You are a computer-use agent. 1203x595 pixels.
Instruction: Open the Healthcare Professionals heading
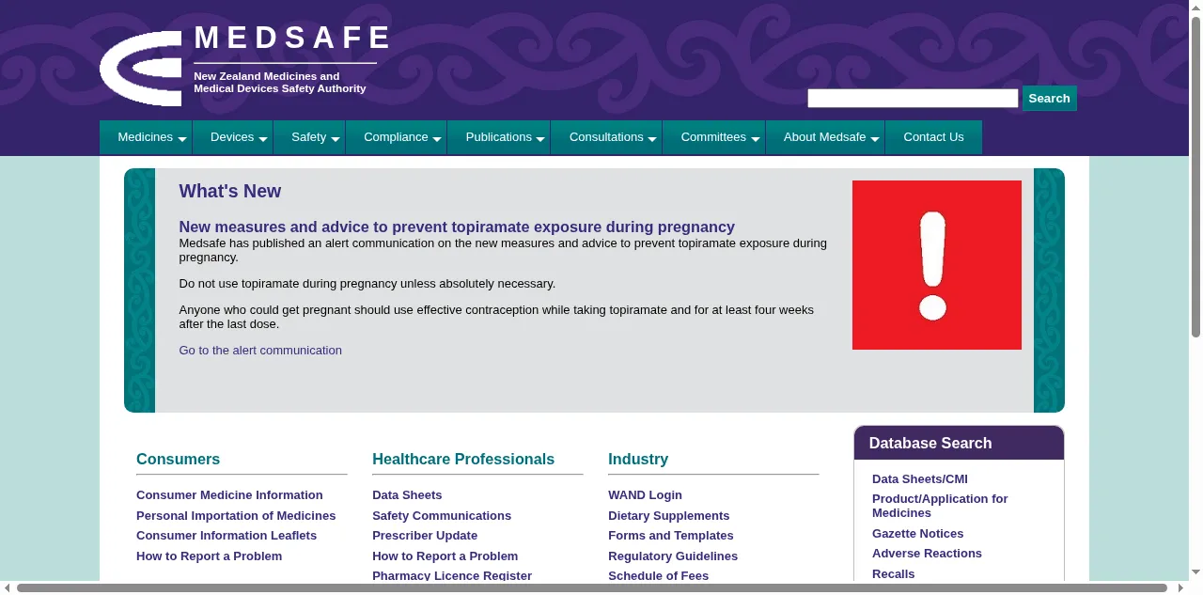[463, 459]
